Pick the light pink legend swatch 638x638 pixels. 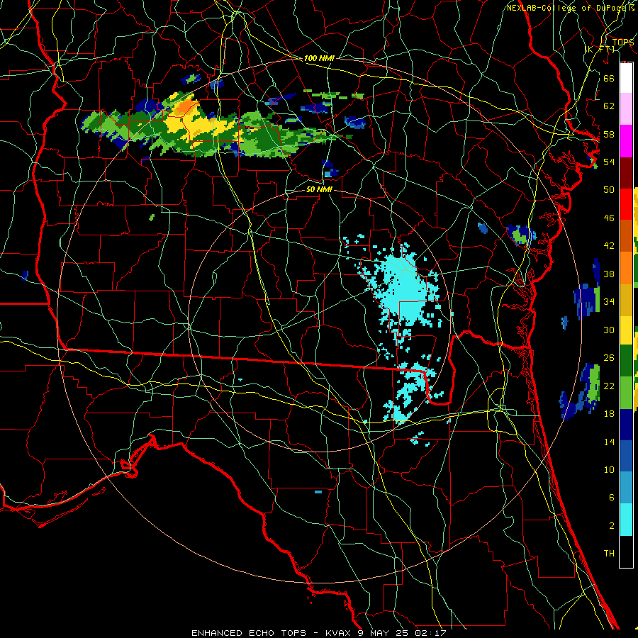(626, 109)
